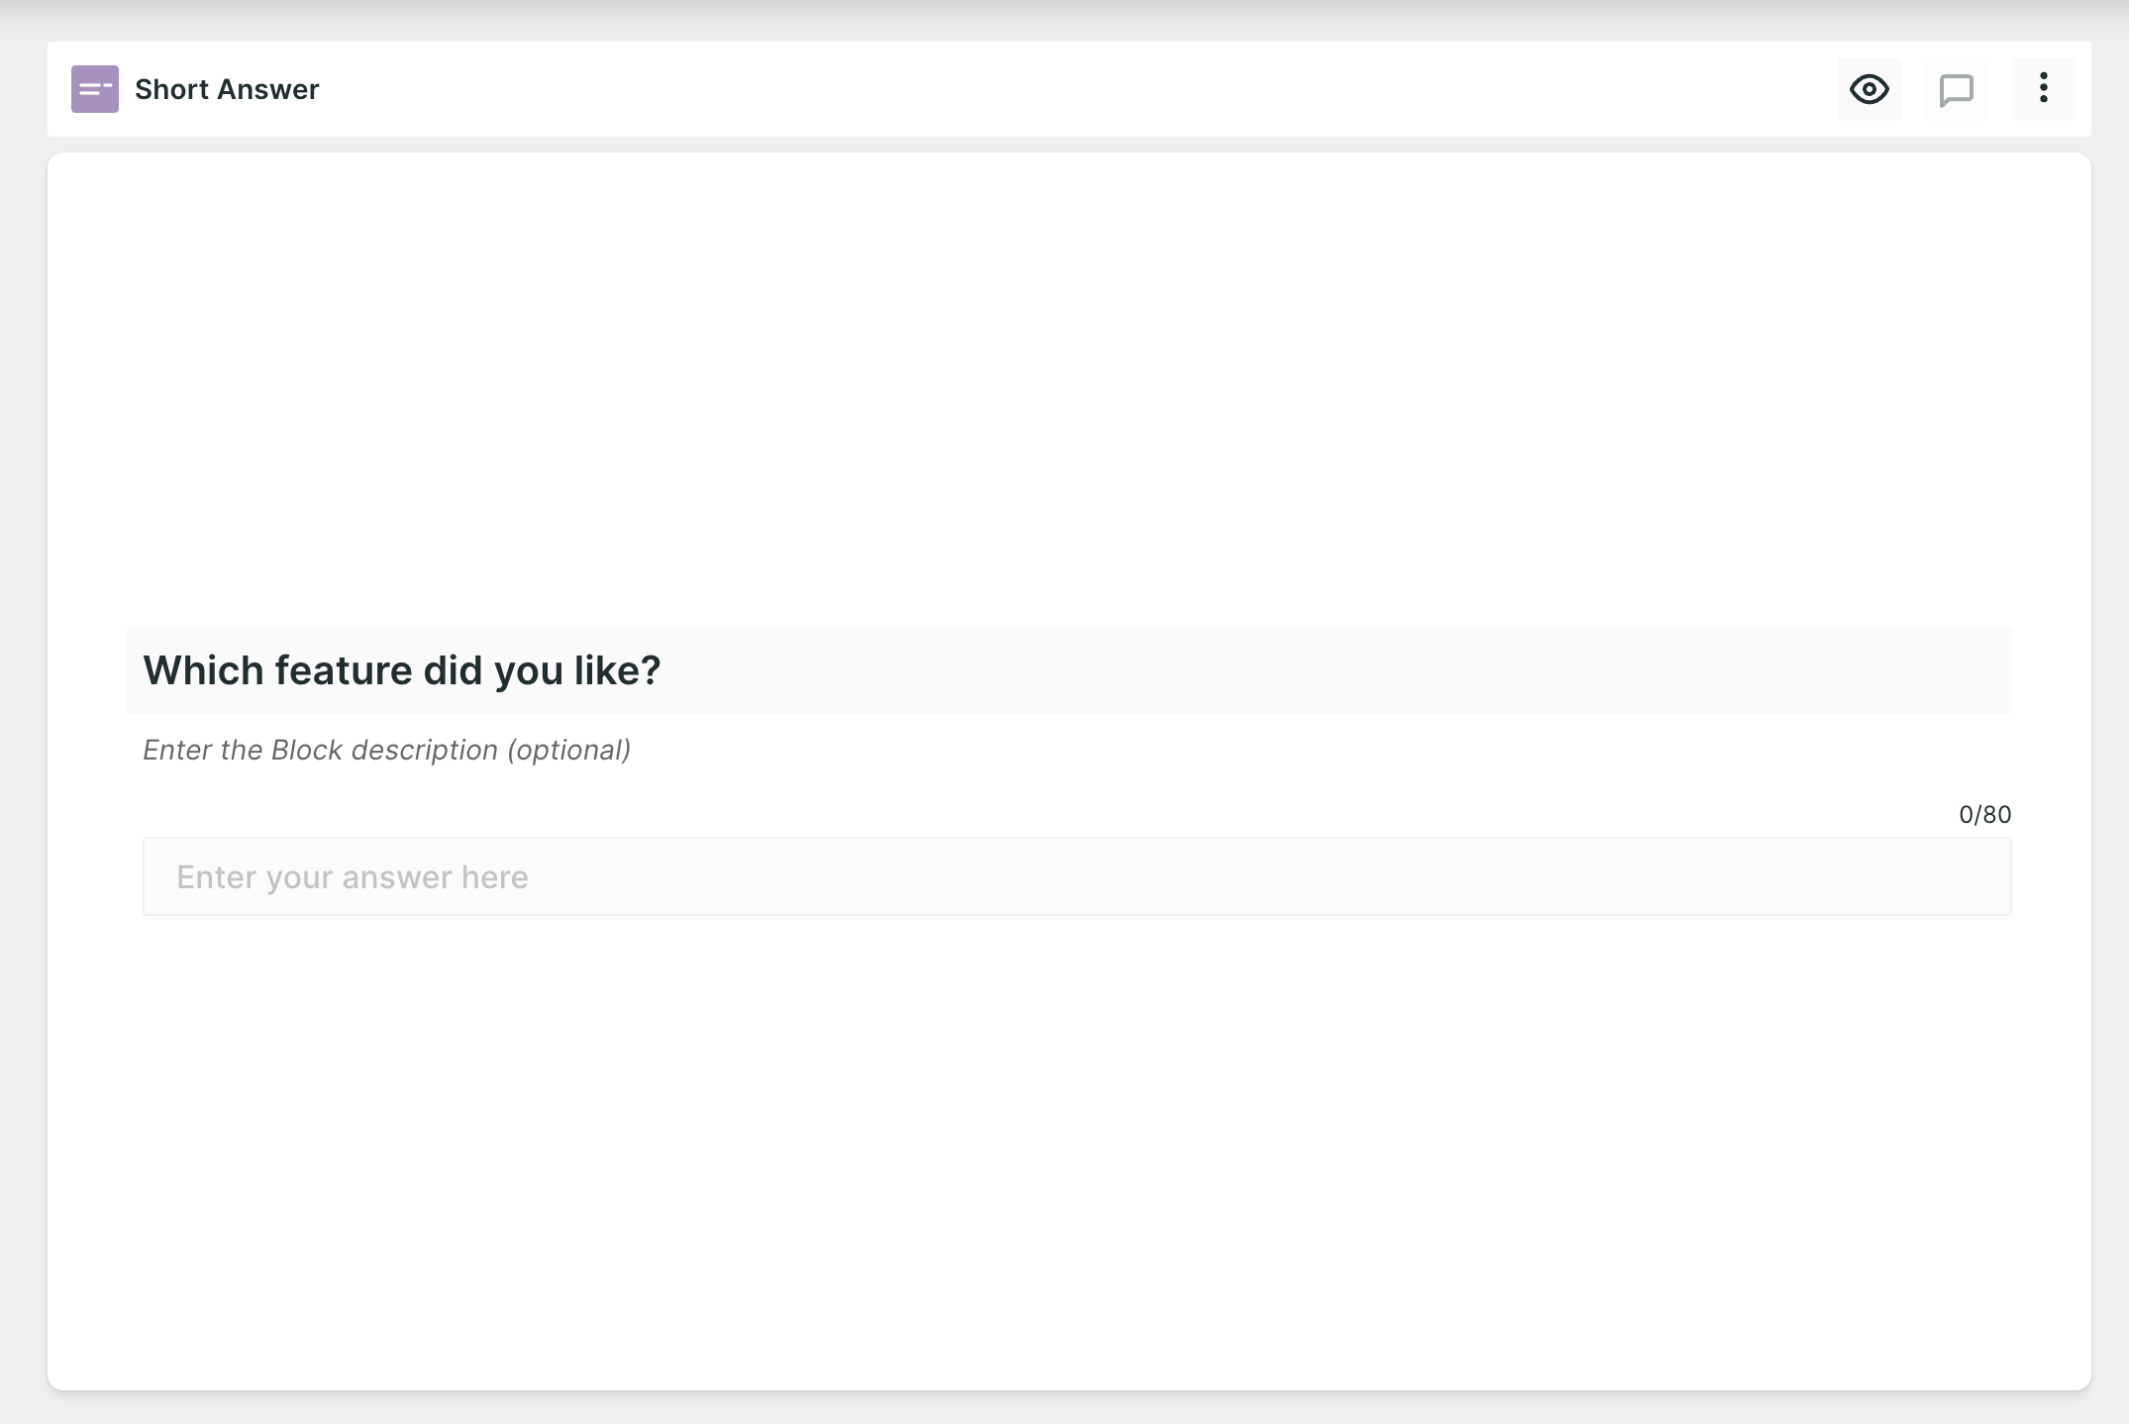This screenshot has width=2129, height=1424.
Task: Open the three-dot more options menu
Action: (x=2043, y=89)
